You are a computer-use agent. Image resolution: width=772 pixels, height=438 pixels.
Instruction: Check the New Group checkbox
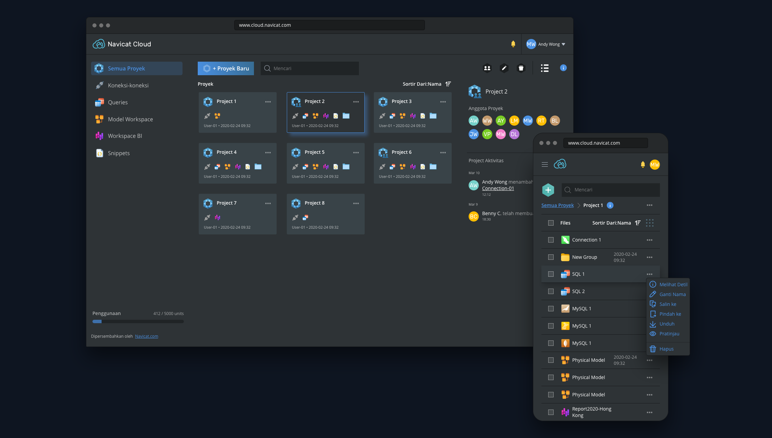tap(551, 257)
